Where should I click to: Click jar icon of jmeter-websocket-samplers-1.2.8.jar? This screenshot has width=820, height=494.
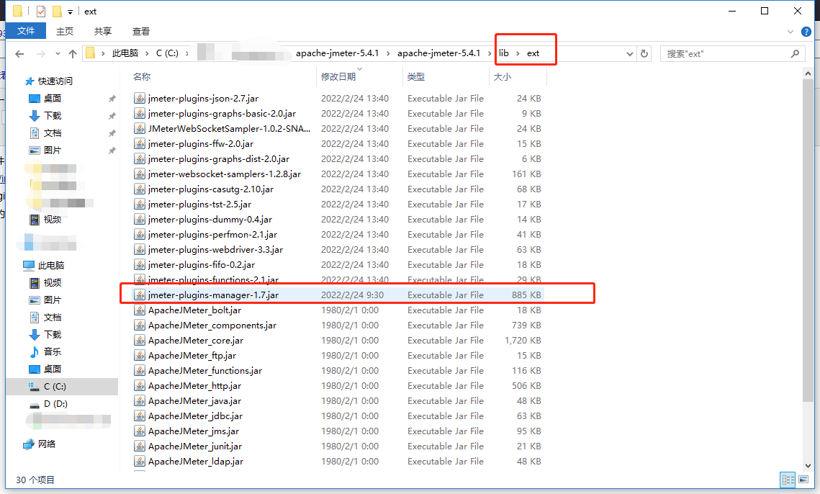[x=140, y=174]
